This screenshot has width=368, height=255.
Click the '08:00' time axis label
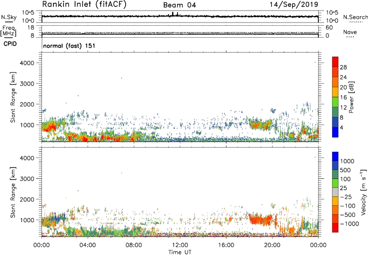(133, 245)
